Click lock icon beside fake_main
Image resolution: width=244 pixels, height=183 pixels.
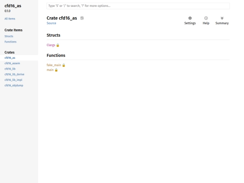pos(64,65)
